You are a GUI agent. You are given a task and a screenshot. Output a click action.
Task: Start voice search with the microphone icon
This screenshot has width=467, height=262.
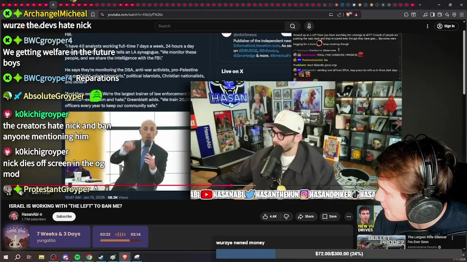point(309,26)
